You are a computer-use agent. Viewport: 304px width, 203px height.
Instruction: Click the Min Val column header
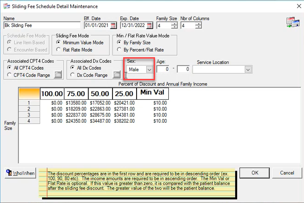[152, 94]
